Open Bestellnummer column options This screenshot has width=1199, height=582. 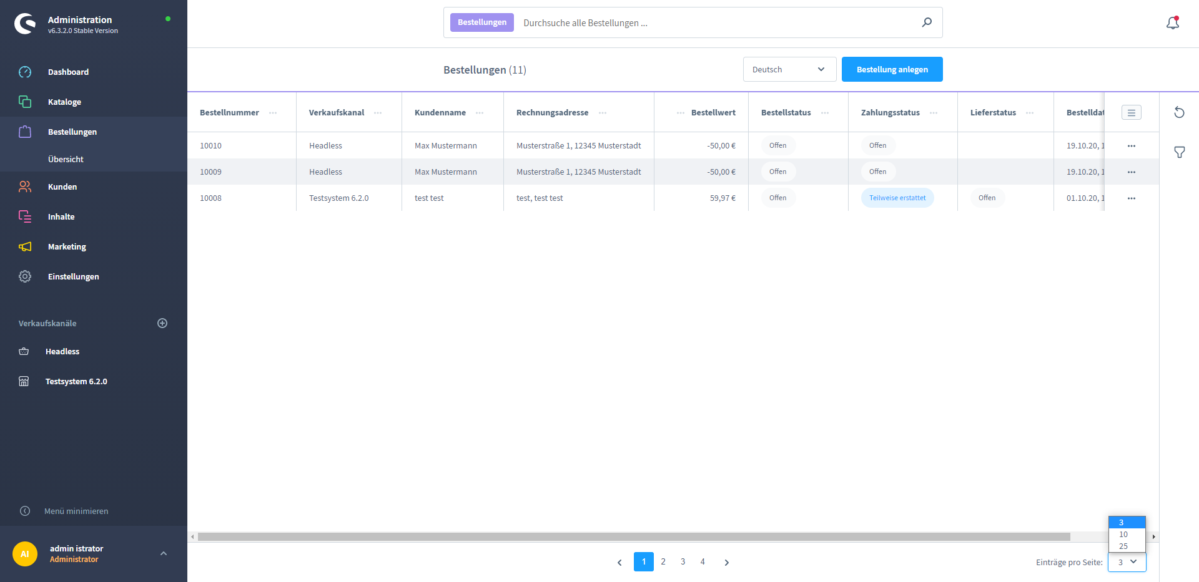pos(273,113)
